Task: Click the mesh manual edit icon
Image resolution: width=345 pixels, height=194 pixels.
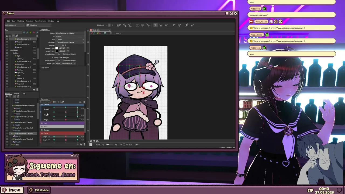Action: point(124,25)
